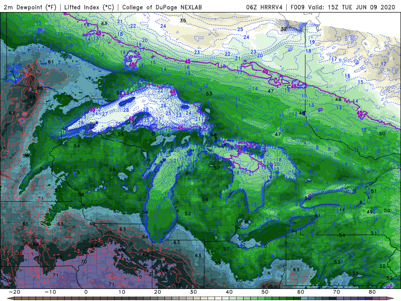Click the black '62' dewpoint value on the map
This screenshot has height=301, width=401.
(92, 224)
